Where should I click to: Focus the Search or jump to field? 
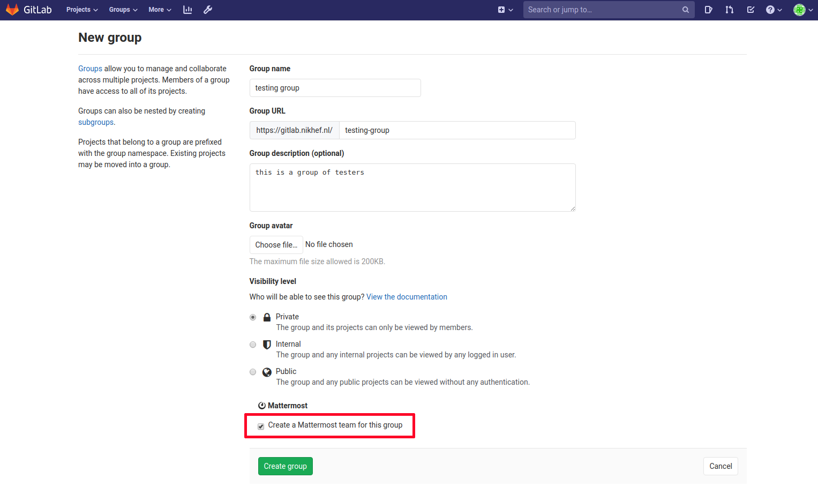(x=609, y=10)
